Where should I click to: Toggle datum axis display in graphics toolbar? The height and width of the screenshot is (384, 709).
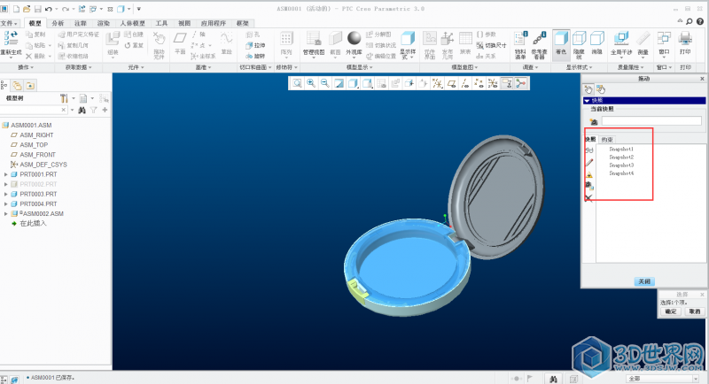click(x=464, y=83)
